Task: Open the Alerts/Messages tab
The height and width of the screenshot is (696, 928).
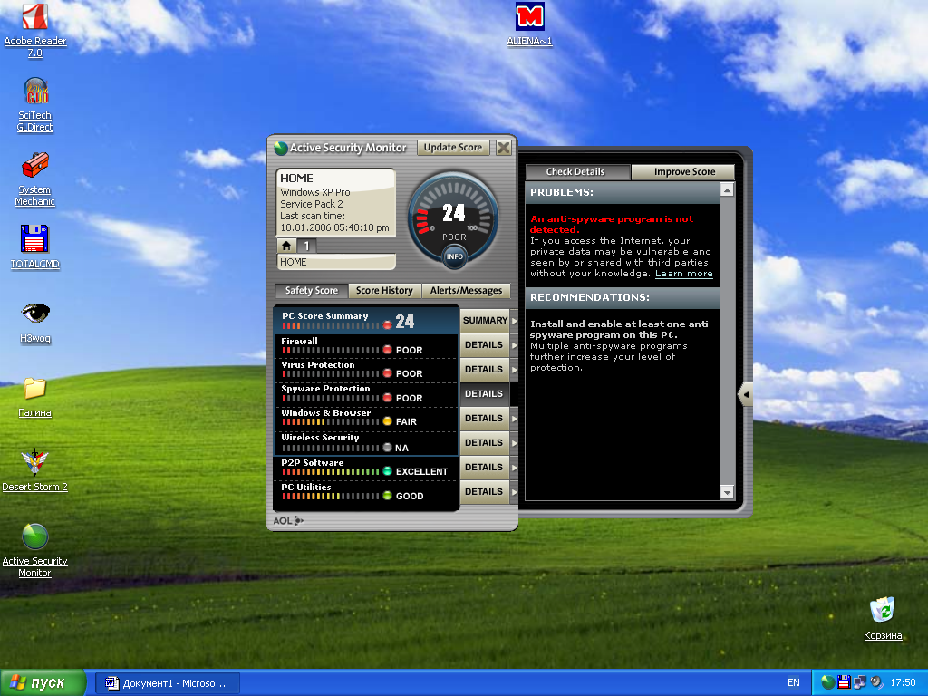Action: coord(467,291)
